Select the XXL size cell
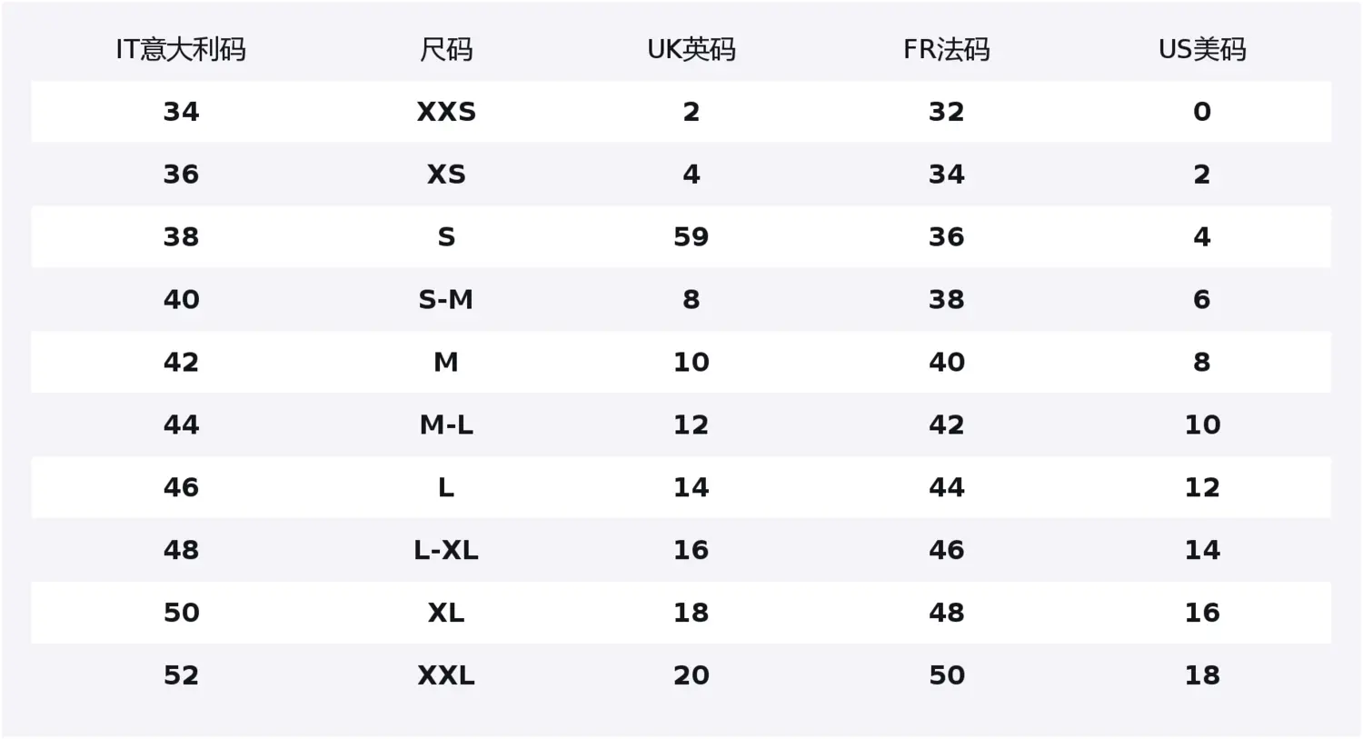This screenshot has height=739, width=1363. click(446, 675)
